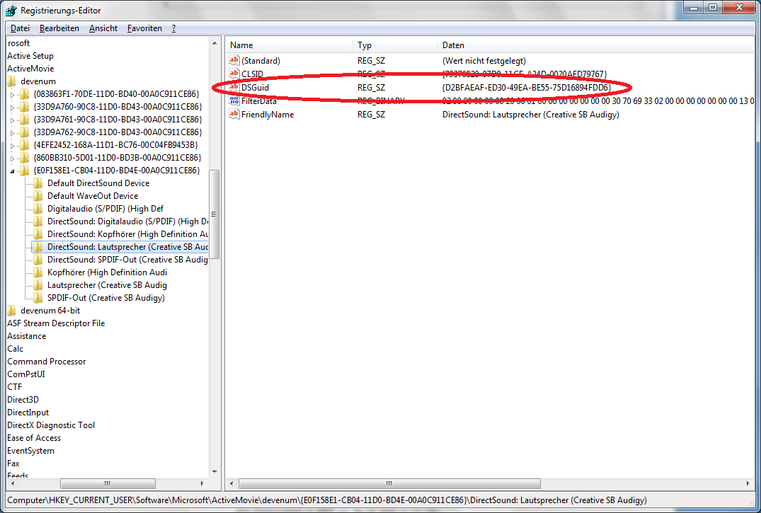Viewport: 761px width, 513px height.
Task: Click the {4EFE2452-168A...} folder icon
Action: pyautogui.click(x=24, y=144)
